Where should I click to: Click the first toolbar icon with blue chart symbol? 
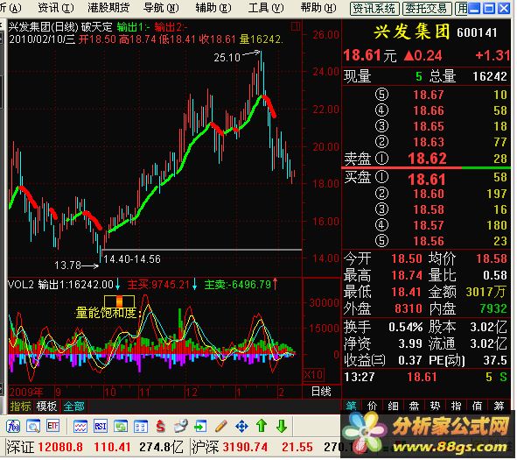13,427
